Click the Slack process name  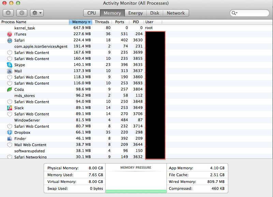[x=19, y=108]
